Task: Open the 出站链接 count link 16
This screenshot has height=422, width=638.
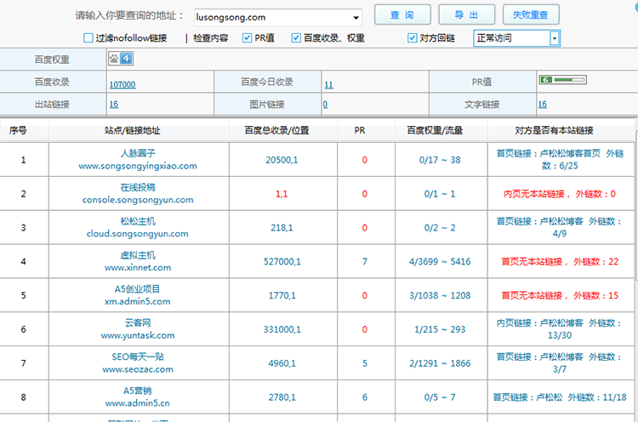Action: [x=113, y=105]
